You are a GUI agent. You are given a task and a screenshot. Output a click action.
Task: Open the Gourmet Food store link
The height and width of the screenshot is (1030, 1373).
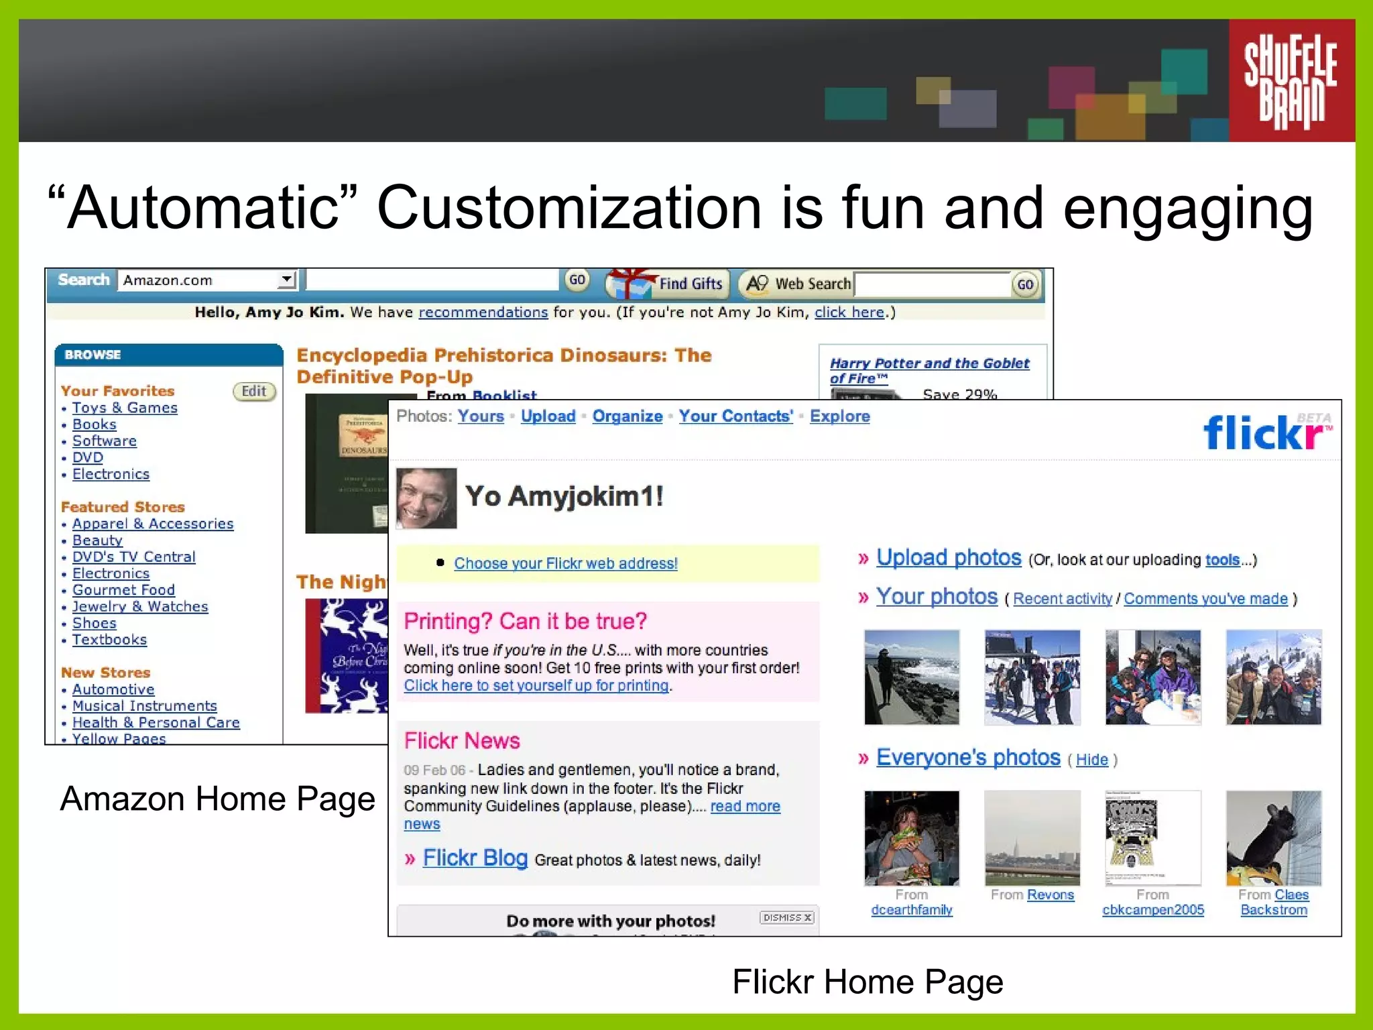[124, 590]
